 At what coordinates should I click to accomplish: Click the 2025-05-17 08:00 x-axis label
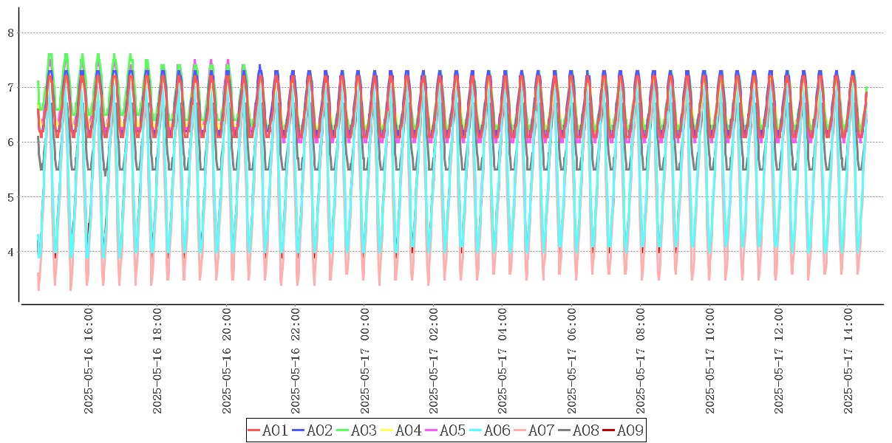(641, 361)
